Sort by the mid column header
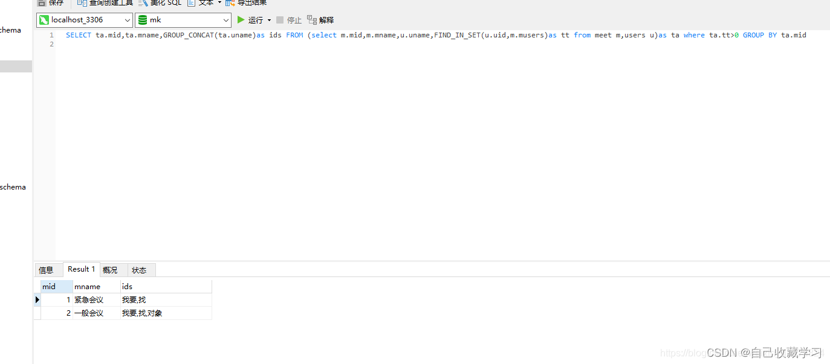Viewport: 830px width, 364px height. [56, 286]
